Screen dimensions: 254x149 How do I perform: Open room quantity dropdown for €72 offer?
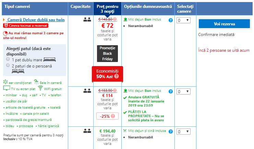pyautogui.click(x=183, y=20)
